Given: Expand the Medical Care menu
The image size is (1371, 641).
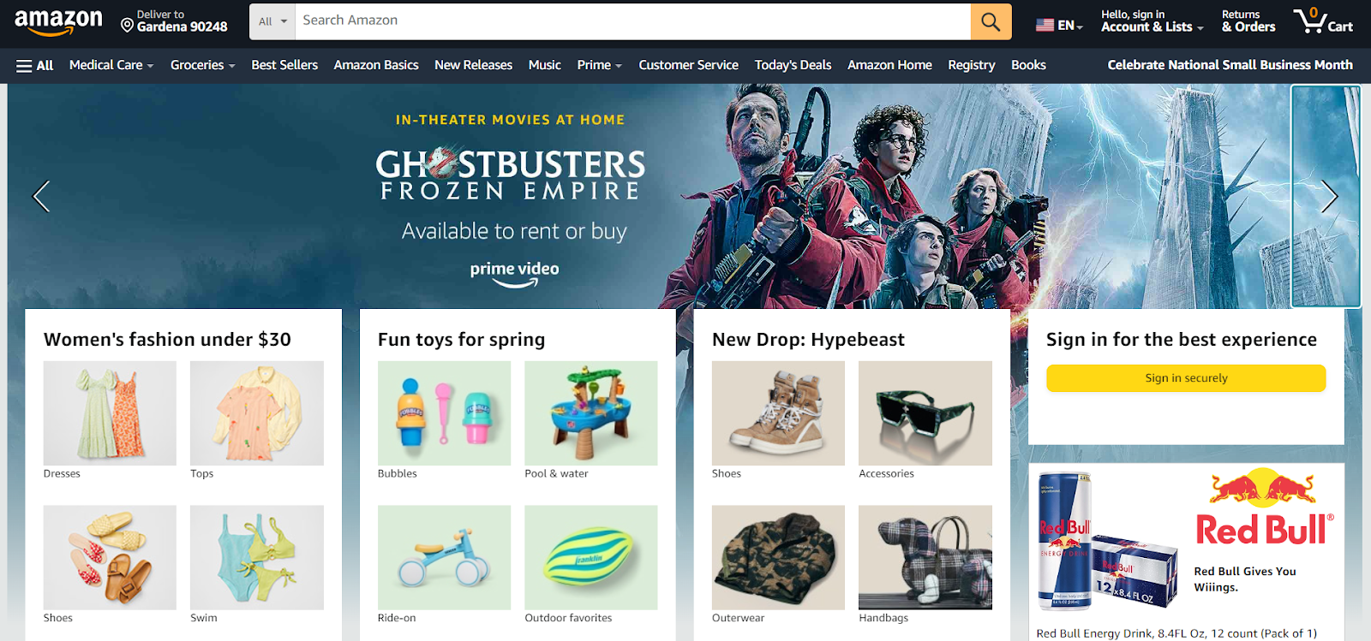Looking at the screenshot, I should coord(111,65).
